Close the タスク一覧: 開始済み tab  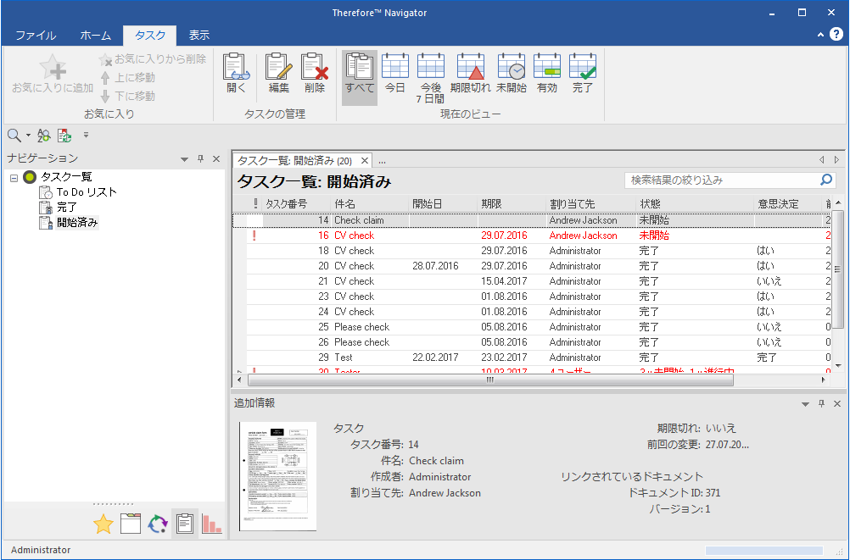pyautogui.click(x=365, y=161)
